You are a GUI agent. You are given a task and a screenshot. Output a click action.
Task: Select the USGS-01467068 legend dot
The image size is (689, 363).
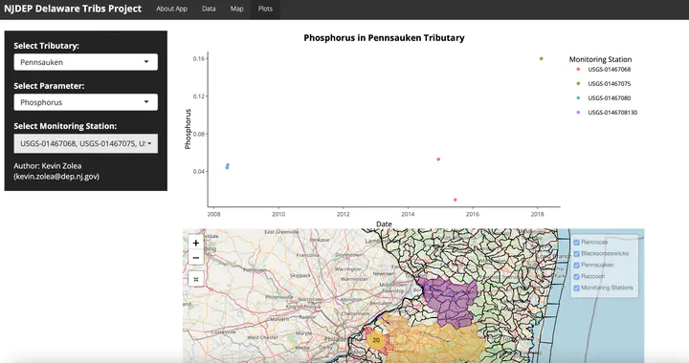578,70
